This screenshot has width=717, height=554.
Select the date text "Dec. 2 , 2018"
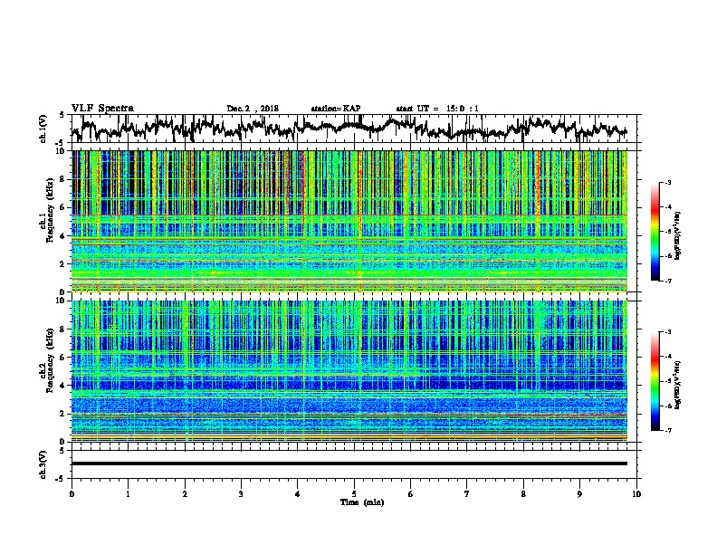pos(253,109)
